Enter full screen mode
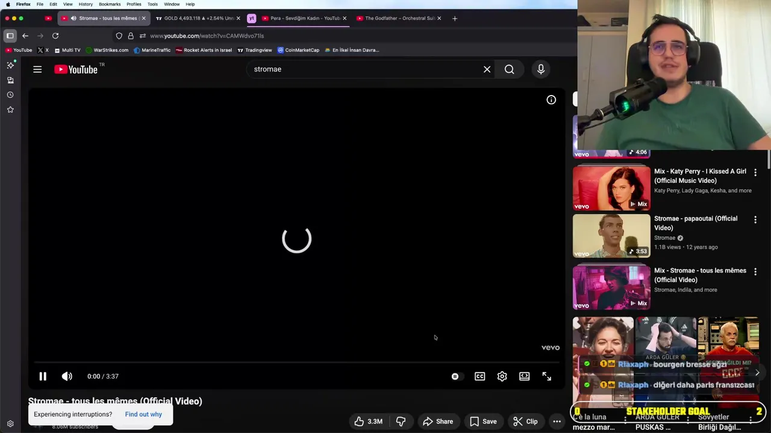This screenshot has height=433, width=771. (547, 376)
